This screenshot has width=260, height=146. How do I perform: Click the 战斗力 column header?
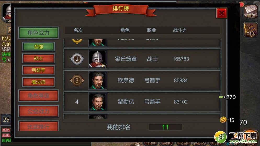pos(180,30)
